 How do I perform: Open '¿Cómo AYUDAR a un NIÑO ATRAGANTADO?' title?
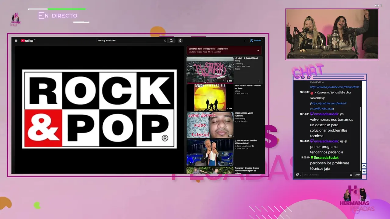coord(246,142)
